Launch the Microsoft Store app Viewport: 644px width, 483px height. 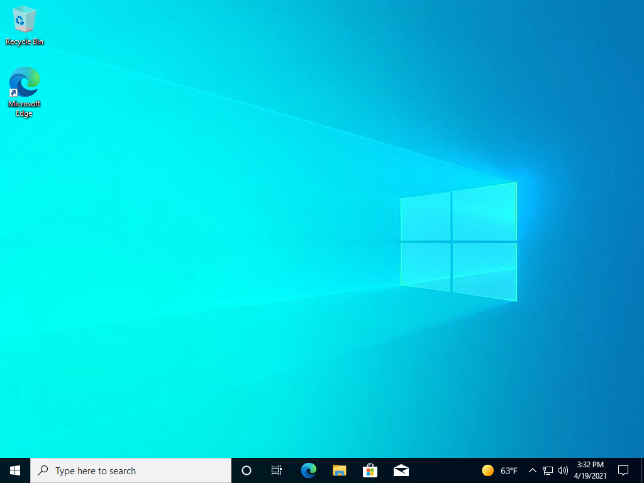370,470
